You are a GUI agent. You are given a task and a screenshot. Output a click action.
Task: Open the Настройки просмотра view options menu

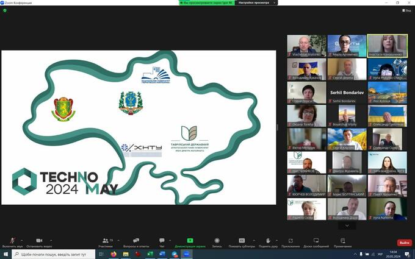pyautogui.click(x=256, y=2)
